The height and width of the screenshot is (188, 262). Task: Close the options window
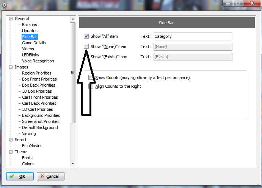tap(252, 3)
